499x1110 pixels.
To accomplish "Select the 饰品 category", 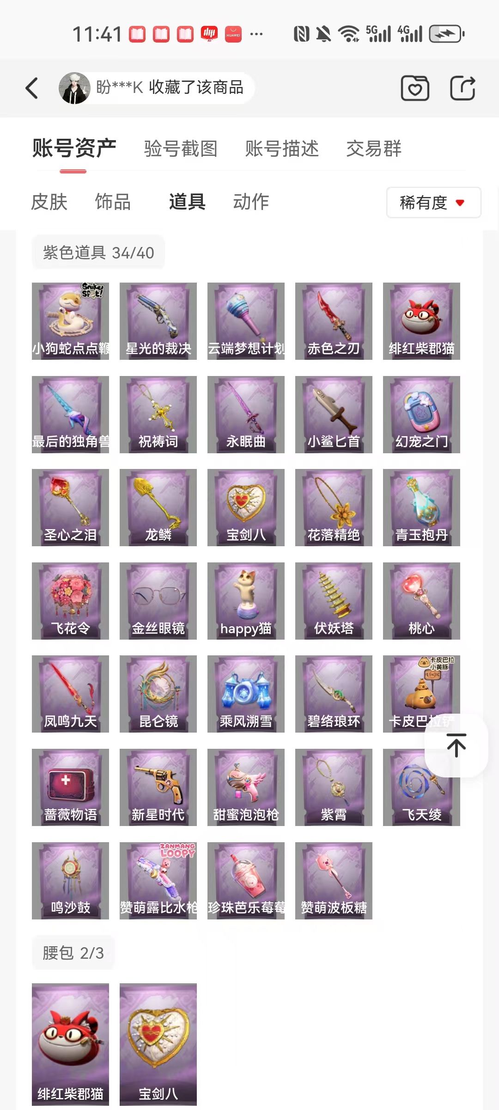I will coord(113,202).
